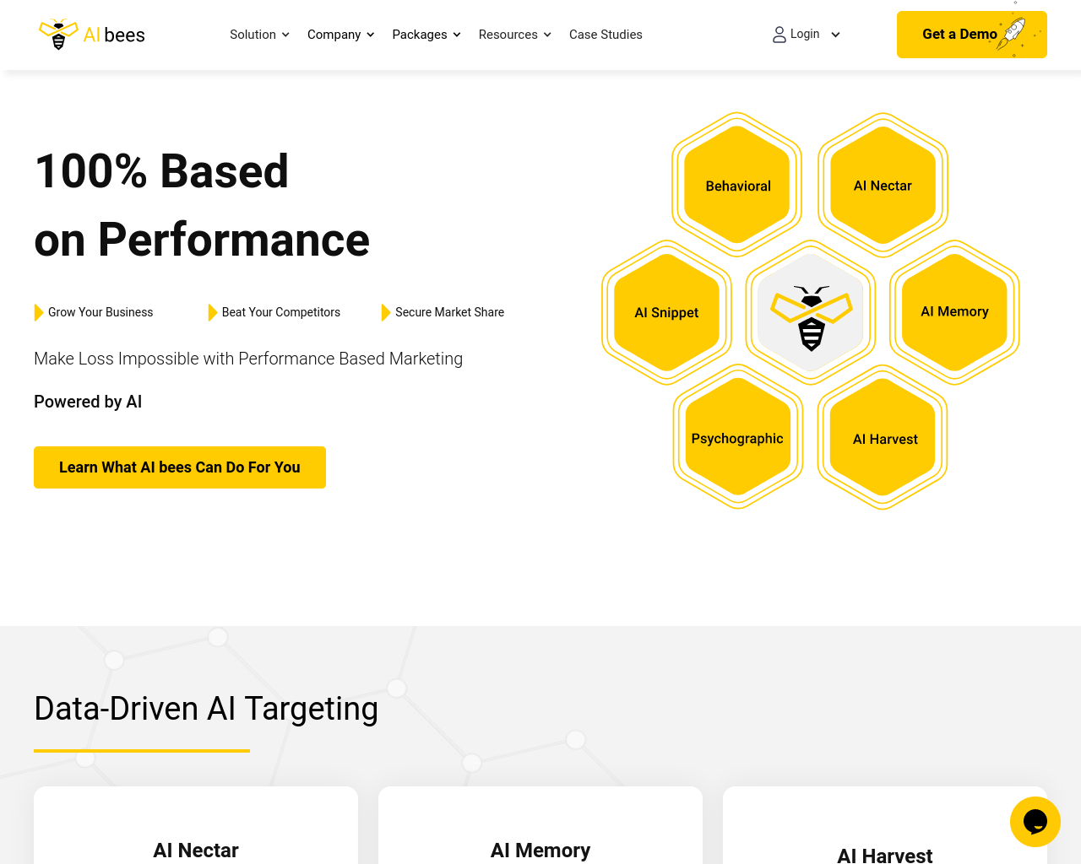Select the Psychographic hexagon
The height and width of the screenshot is (864, 1081).
click(737, 438)
